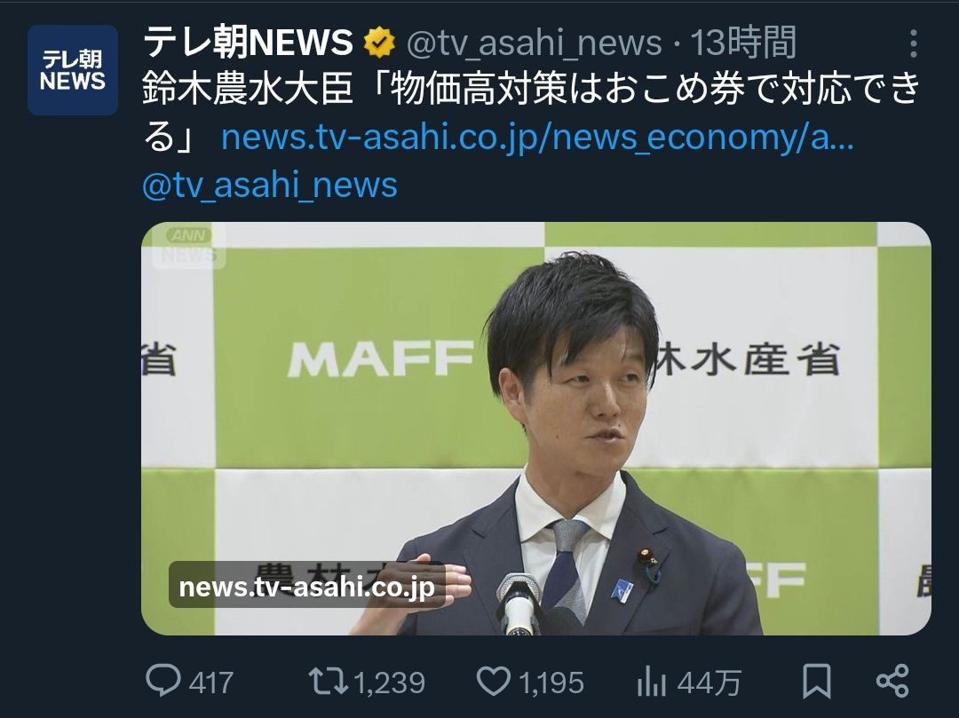959x718 pixels.
Task: Open the 13時間 timestamp
Action: coord(743,43)
